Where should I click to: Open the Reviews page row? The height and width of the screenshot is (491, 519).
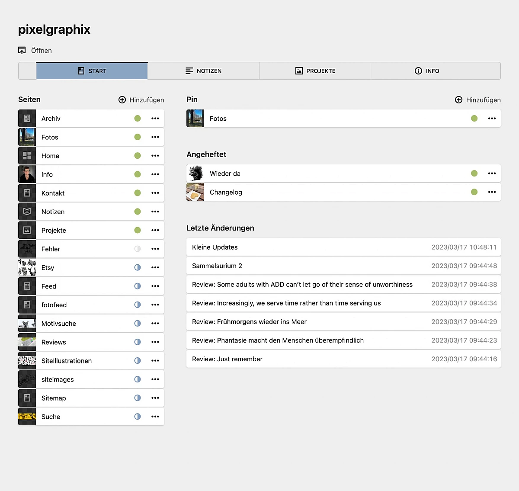91,342
